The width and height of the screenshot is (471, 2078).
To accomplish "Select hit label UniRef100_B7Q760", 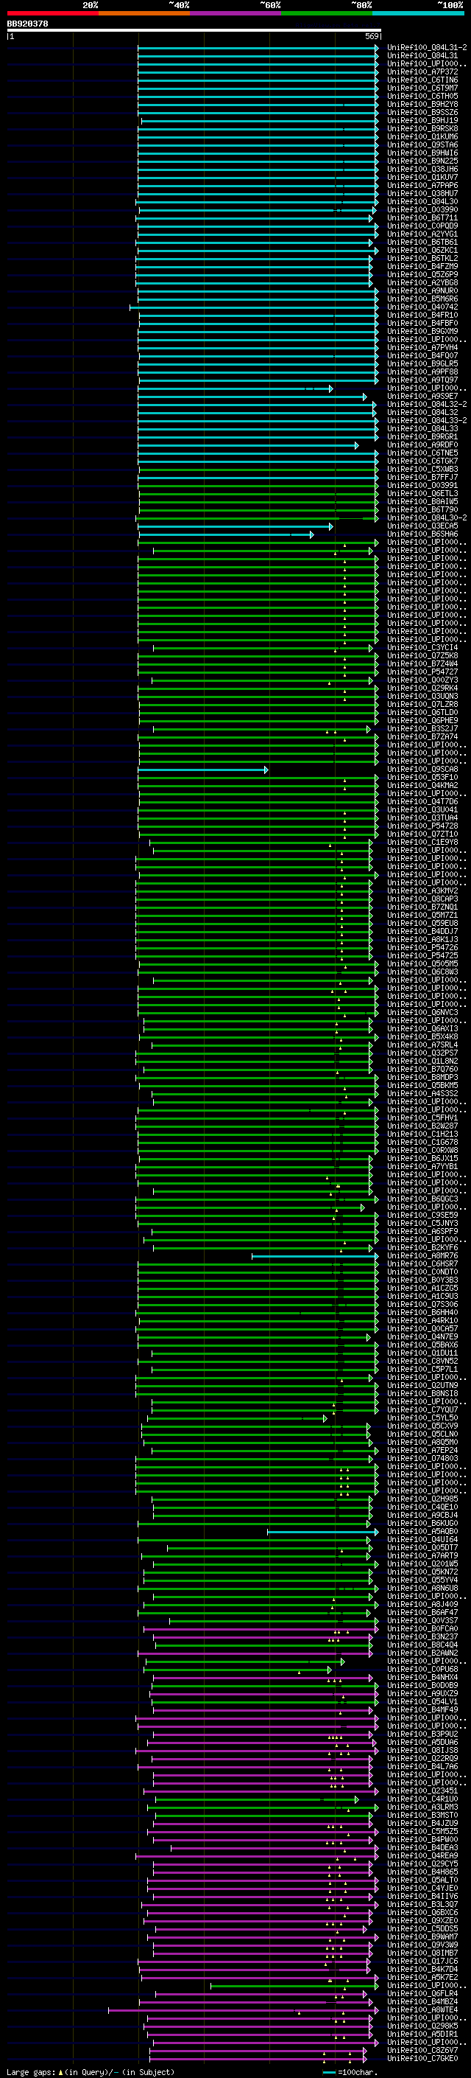I will pos(422,1070).
